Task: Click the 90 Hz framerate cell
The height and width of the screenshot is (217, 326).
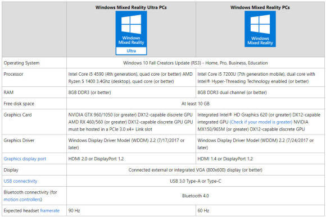Action: click(x=131, y=211)
